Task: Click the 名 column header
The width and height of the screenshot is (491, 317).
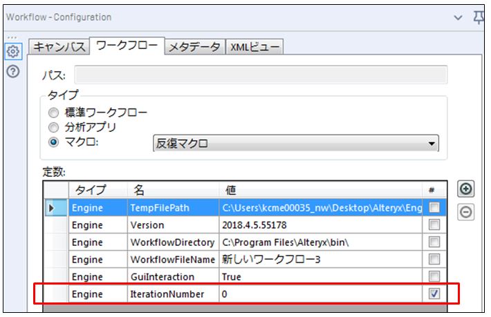Action: (x=173, y=189)
